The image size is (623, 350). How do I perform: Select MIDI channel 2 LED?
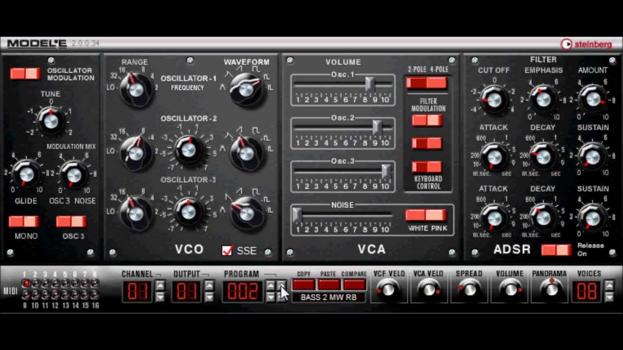tap(36, 283)
